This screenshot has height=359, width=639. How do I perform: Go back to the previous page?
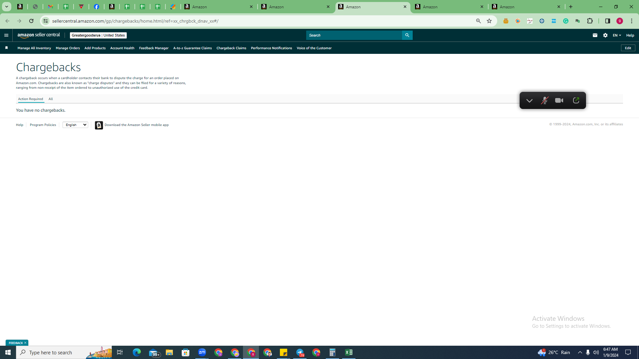(7, 21)
